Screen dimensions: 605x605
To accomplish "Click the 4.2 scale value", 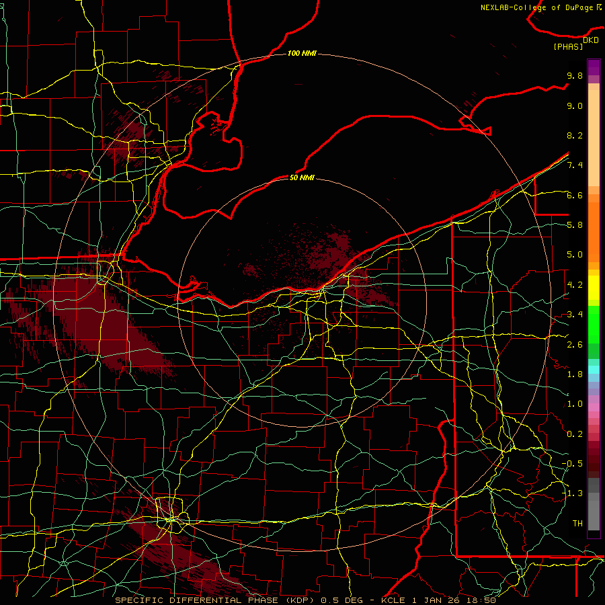I will 575,285.
